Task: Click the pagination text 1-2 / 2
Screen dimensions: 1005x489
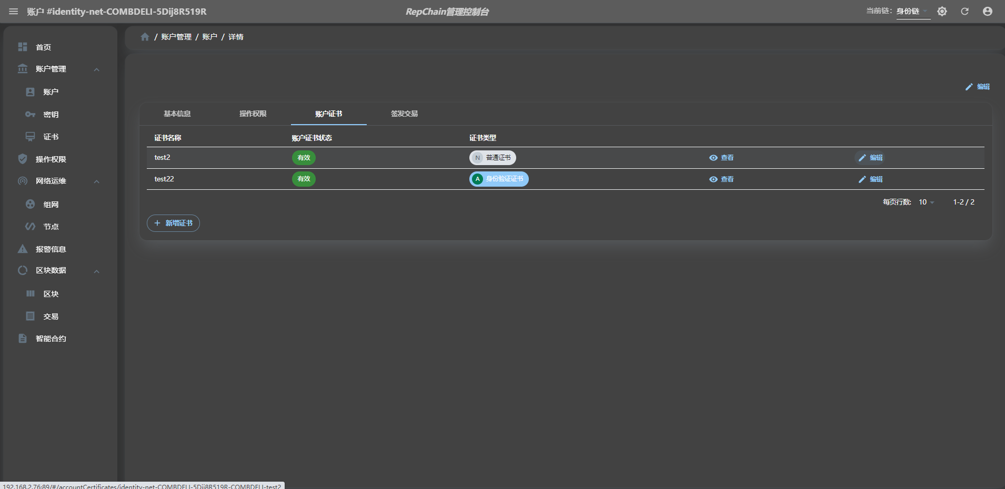Action: [x=963, y=202]
